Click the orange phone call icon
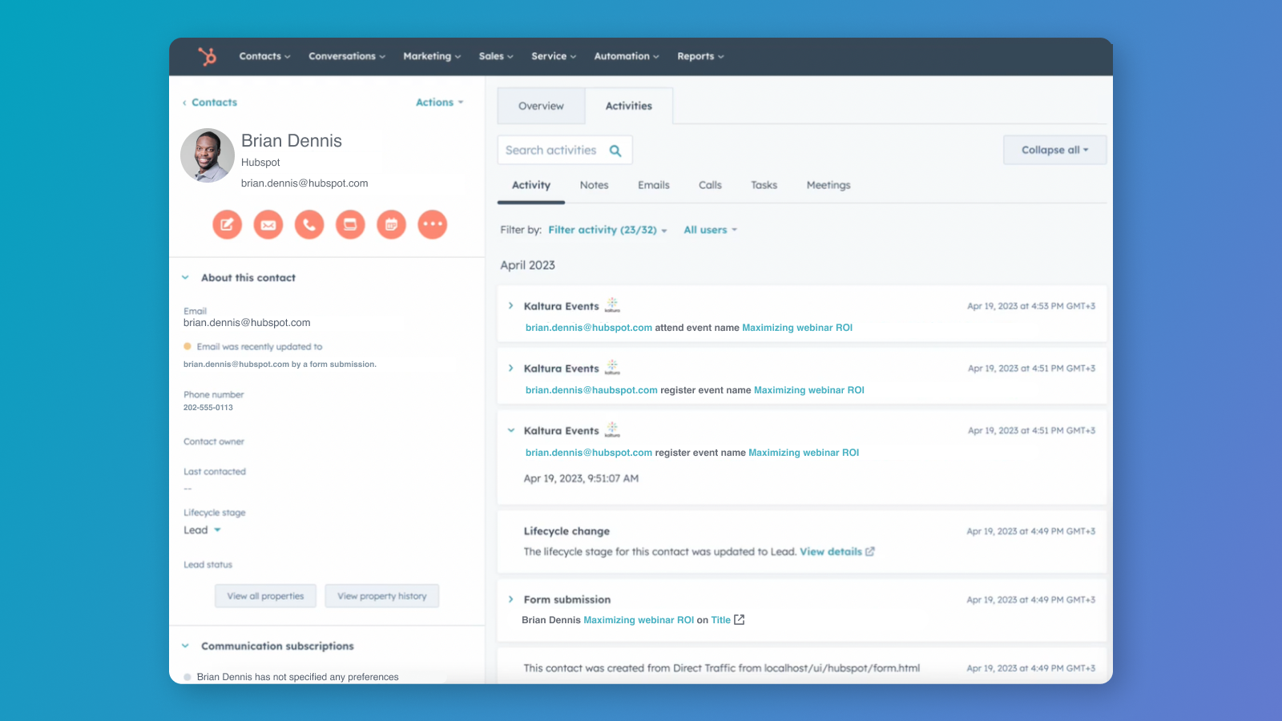This screenshot has height=721, width=1282. click(x=309, y=224)
